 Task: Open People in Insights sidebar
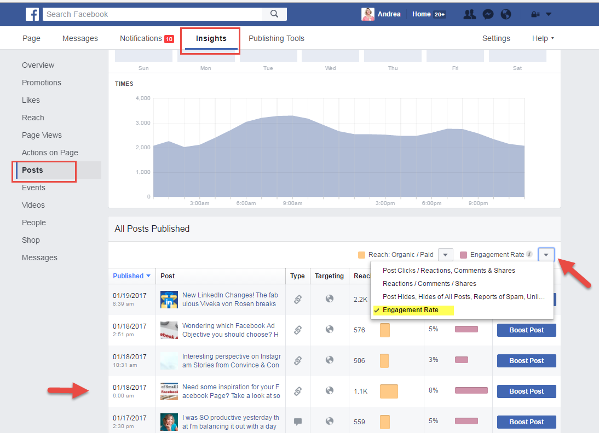pyautogui.click(x=33, y=223)
